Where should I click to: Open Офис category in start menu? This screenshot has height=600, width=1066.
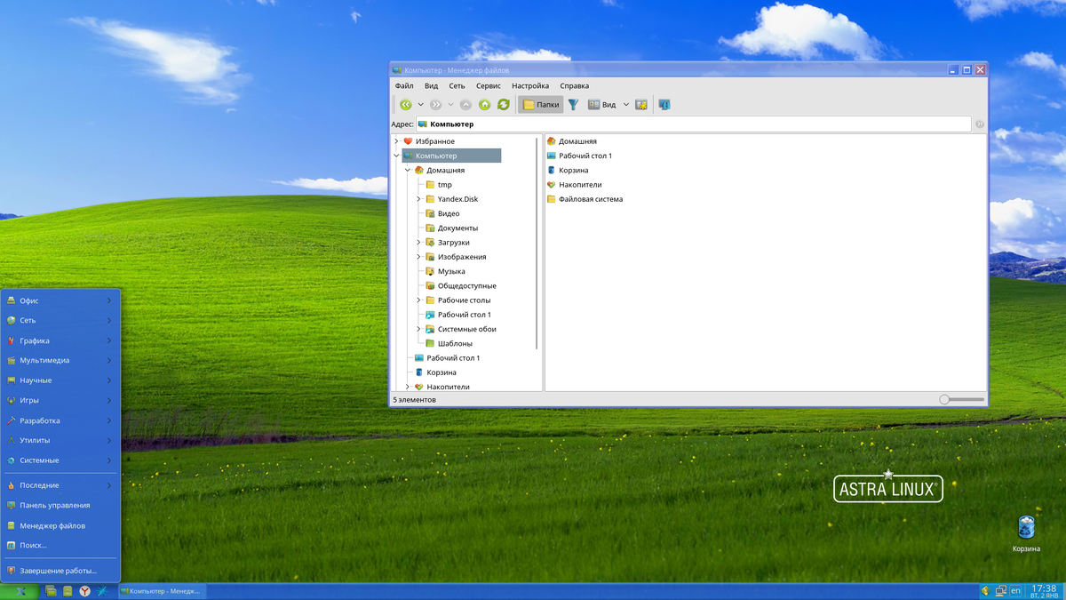coord(60,300)
